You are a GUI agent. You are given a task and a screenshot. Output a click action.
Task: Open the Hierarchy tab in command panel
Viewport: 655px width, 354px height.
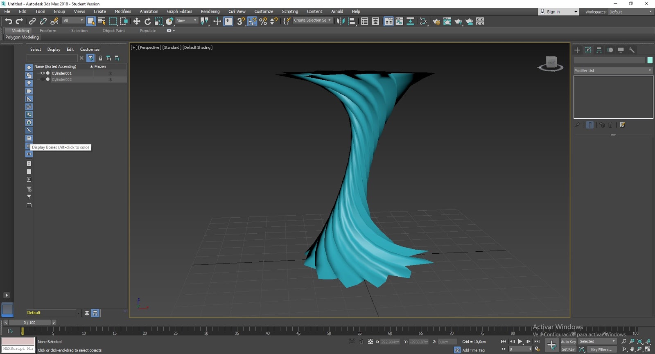click(x=599, y=50)
